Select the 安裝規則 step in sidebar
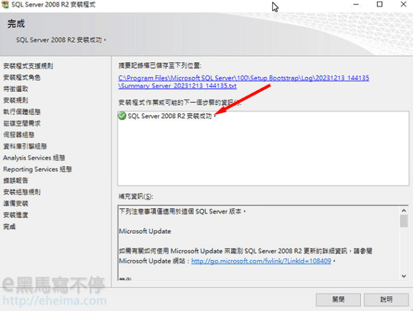Image resolution: width=413 pixels, height=311 pixels. (16, 100)
